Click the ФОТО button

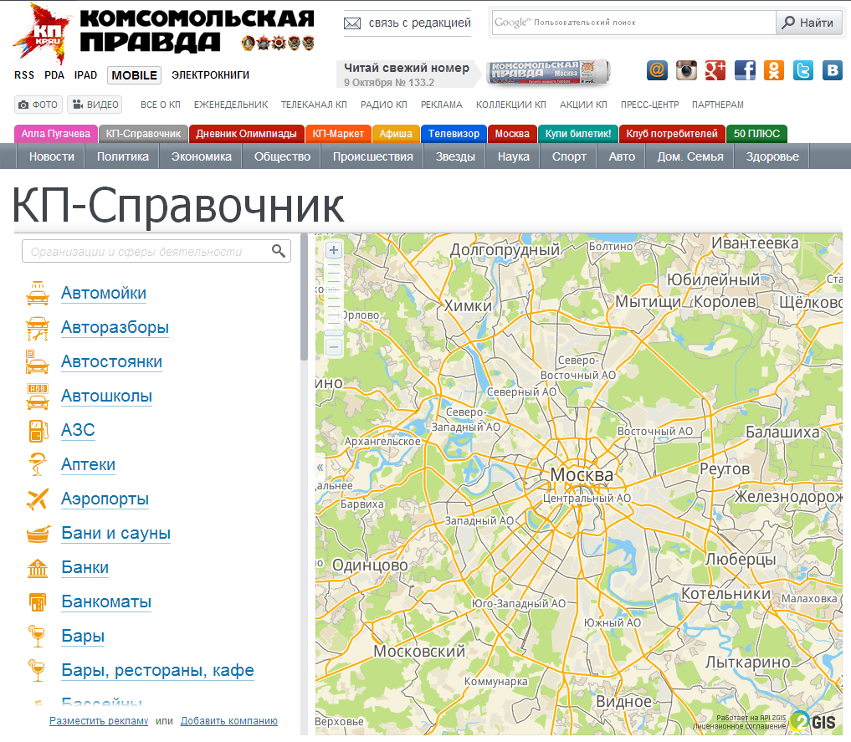click(x=38, y=105)
